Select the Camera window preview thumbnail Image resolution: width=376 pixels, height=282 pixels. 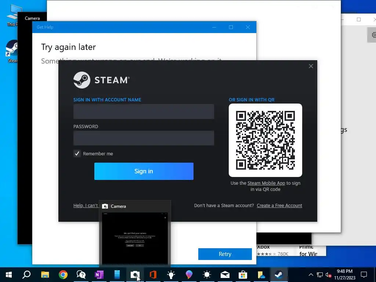click(135, 238)
